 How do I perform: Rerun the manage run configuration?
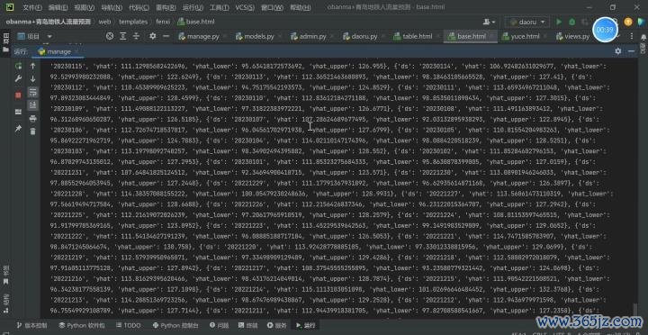point(18,66)
